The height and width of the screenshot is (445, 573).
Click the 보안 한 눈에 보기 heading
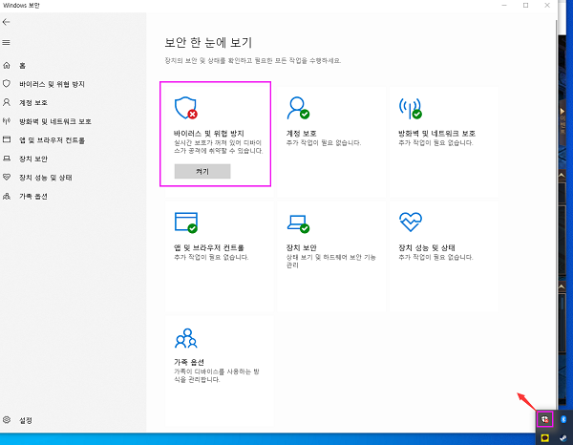[208, 42]
